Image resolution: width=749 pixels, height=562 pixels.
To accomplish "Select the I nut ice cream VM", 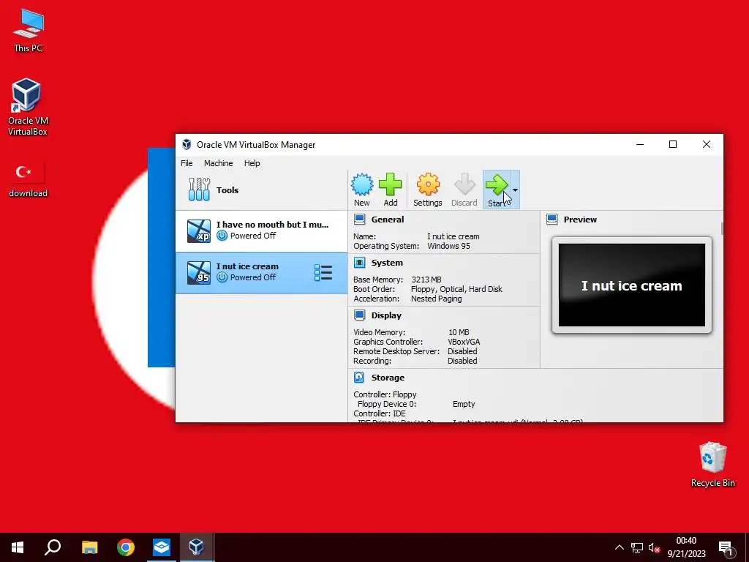I will pyautogui.click(x=261, y=273).
